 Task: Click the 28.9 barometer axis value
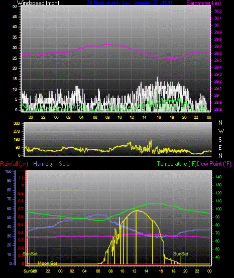pos(218,103)
